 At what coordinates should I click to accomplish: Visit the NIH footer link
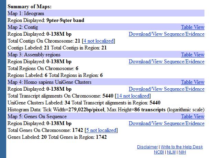click(182, 152)
